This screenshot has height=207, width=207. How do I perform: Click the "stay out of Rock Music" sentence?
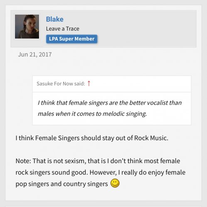(92, 138)
